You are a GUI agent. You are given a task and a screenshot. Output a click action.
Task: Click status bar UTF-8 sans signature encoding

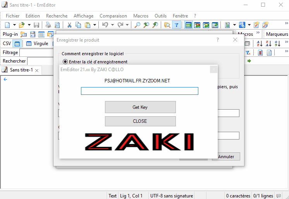click(171, 196)
